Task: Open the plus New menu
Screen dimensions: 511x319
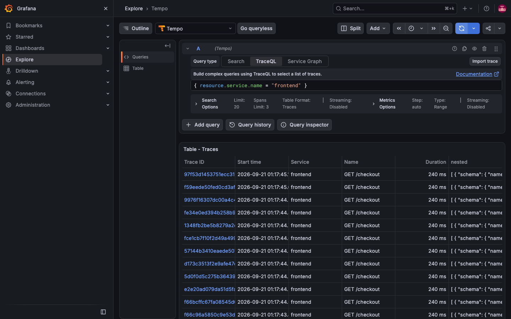Action: pos(468,9)
